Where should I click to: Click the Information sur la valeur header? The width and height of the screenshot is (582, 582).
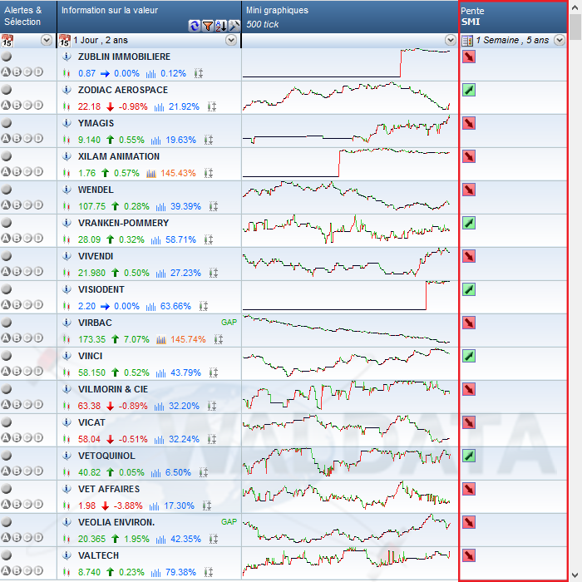coord(110,10)
